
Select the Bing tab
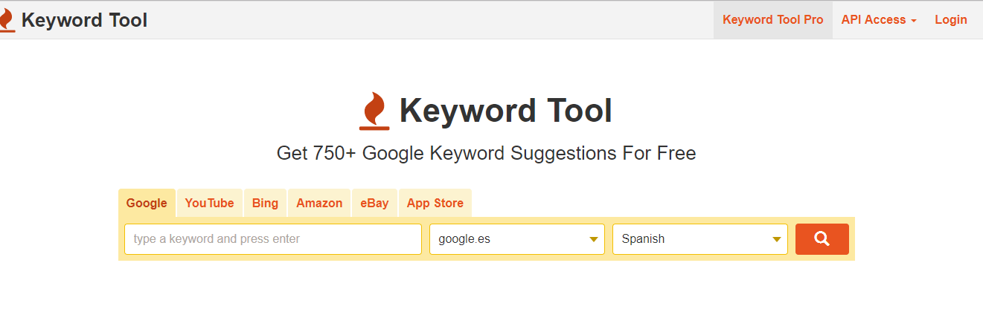click(265, 203)
